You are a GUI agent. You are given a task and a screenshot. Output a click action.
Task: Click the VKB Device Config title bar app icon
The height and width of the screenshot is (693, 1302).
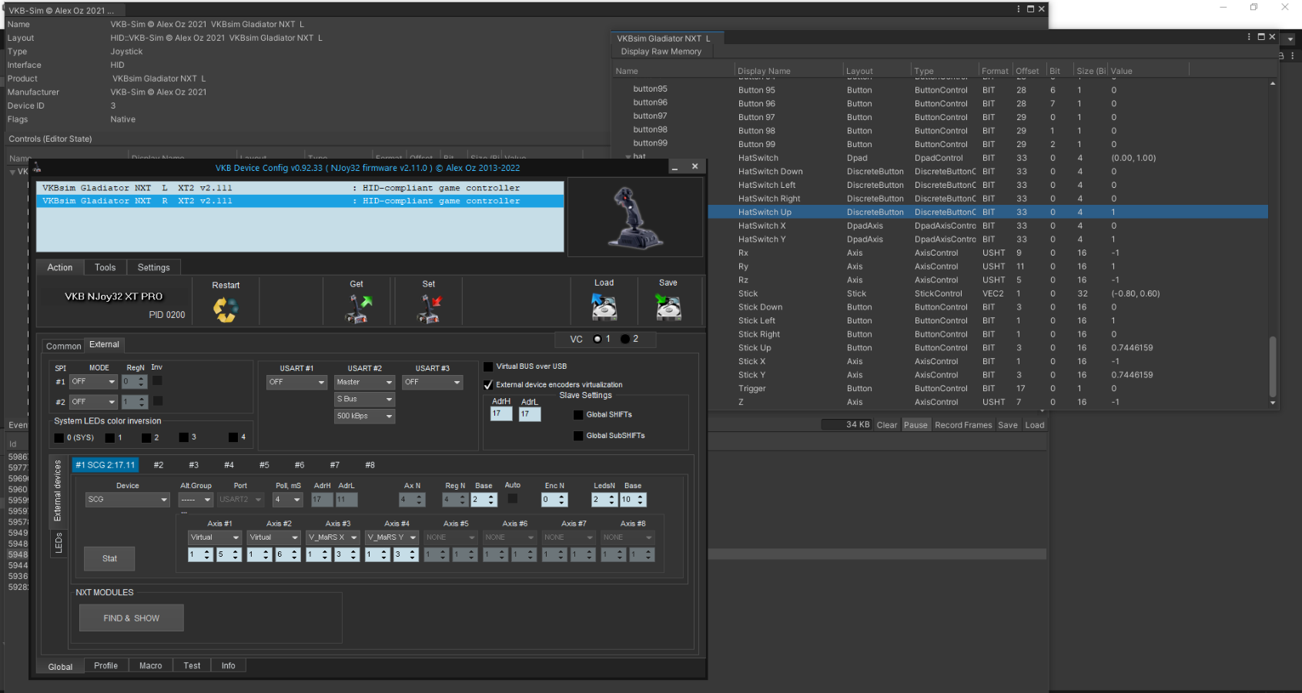(x=37, y=168)
